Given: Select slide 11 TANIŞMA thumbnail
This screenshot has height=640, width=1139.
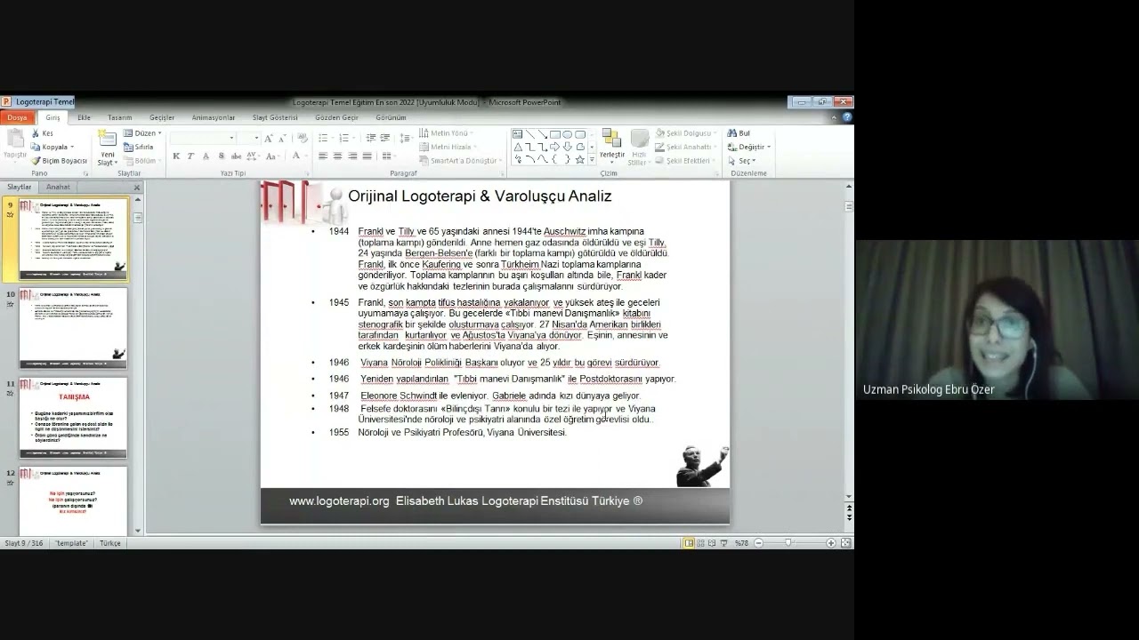Looking at the screenshot, I should [73, 418].
